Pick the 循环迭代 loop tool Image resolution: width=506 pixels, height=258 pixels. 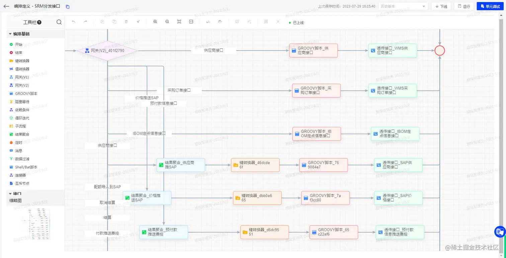point(19,118)
